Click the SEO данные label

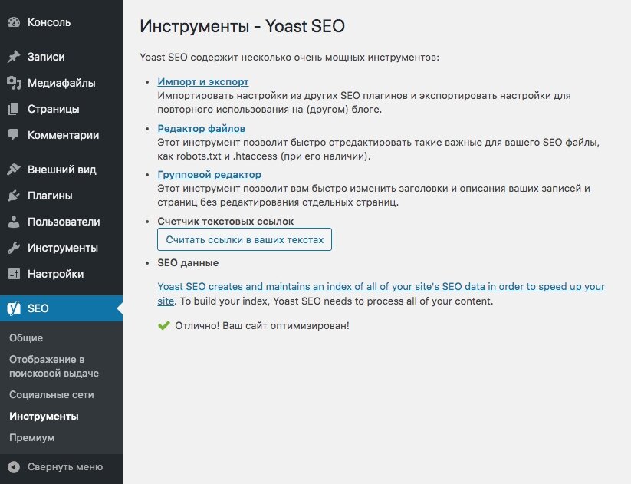tap(188, 263)
